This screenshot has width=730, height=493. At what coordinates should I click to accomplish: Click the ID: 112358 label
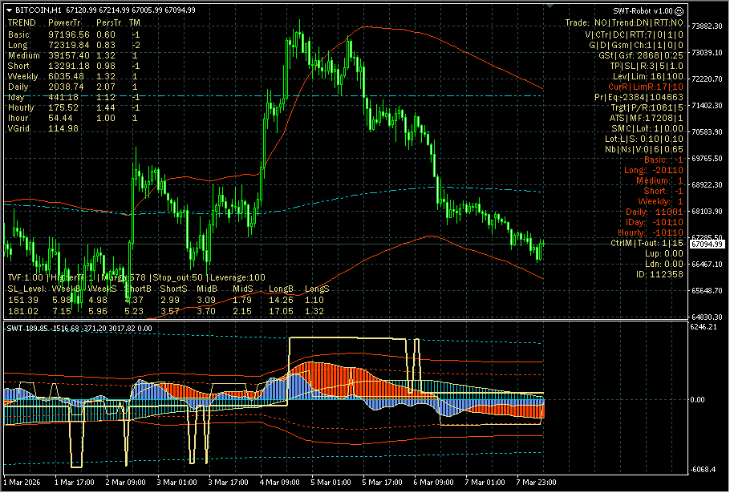coord(659,274)
